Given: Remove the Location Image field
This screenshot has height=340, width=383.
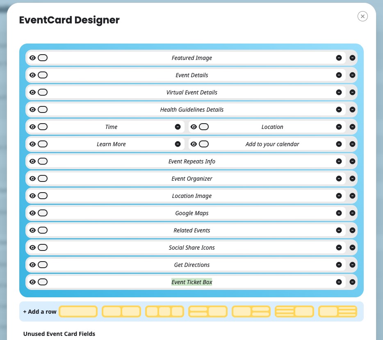Looking at the screenshot, I should click(339, 196).
